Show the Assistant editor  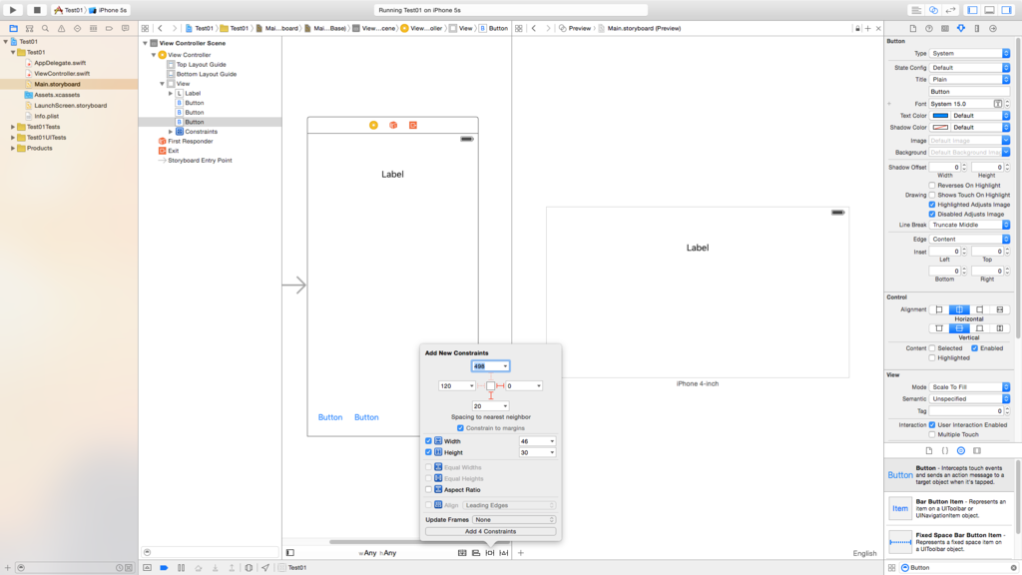coord(933,10)
